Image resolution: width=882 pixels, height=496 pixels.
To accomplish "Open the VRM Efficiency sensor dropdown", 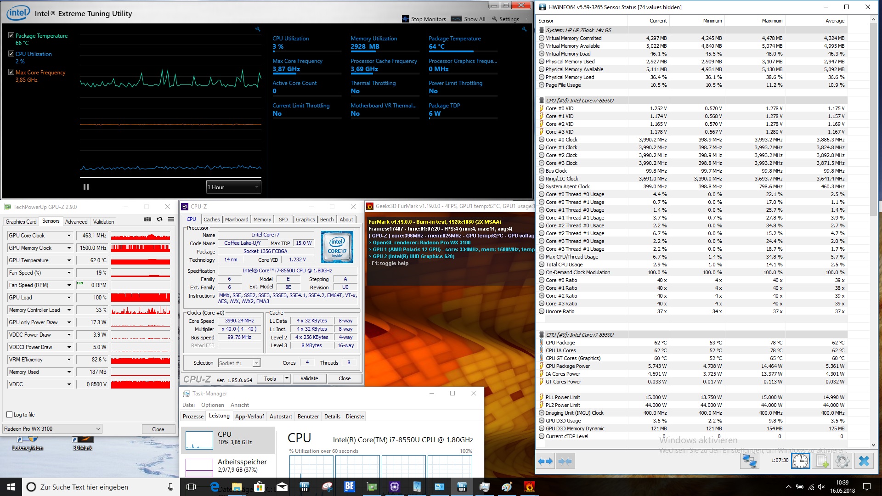I will [69, 360].
